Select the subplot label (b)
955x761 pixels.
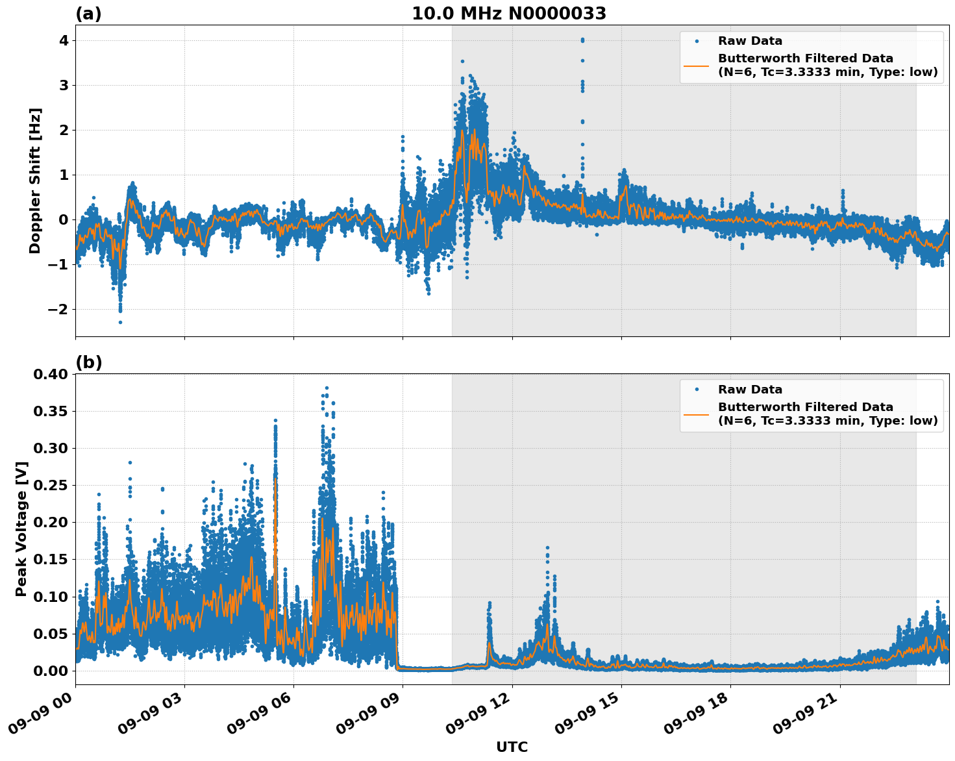(x=89, y=361)
